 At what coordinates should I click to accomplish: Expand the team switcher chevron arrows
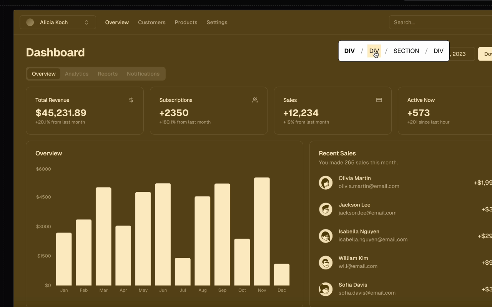(x=86, y=22)
